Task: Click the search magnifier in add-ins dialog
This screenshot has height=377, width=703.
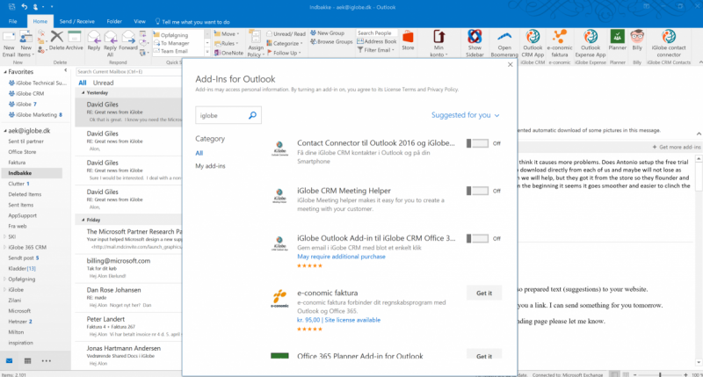Action: click(x=252, y=115)
